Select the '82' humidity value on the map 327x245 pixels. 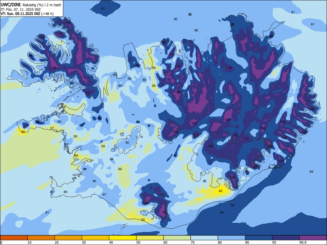(x=52, y=192)
